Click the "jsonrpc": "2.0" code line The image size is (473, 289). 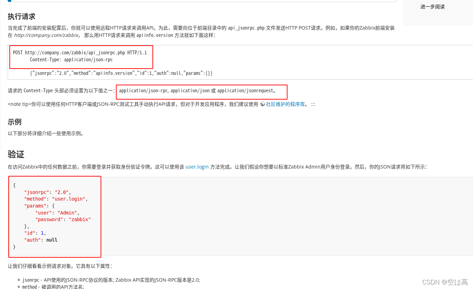point(48,192)
